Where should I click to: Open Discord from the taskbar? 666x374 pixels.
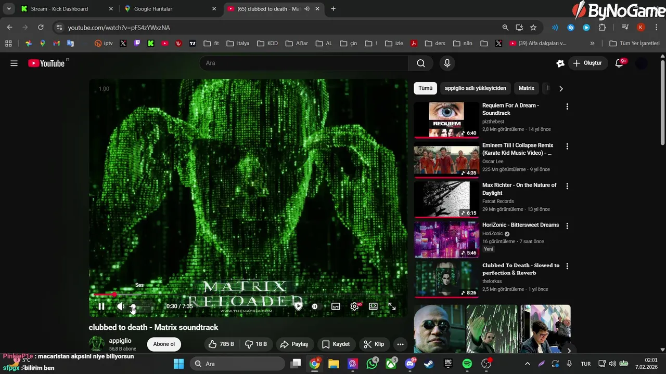tap(410, 364)
